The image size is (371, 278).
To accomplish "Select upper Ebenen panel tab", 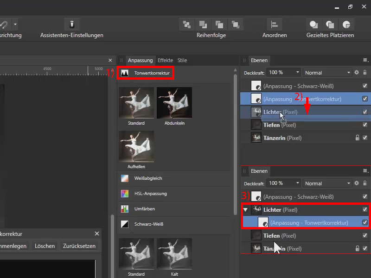I will pos(259,60).
